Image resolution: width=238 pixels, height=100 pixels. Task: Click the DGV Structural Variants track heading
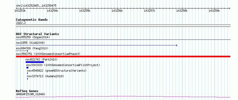(x=37, y=34)
